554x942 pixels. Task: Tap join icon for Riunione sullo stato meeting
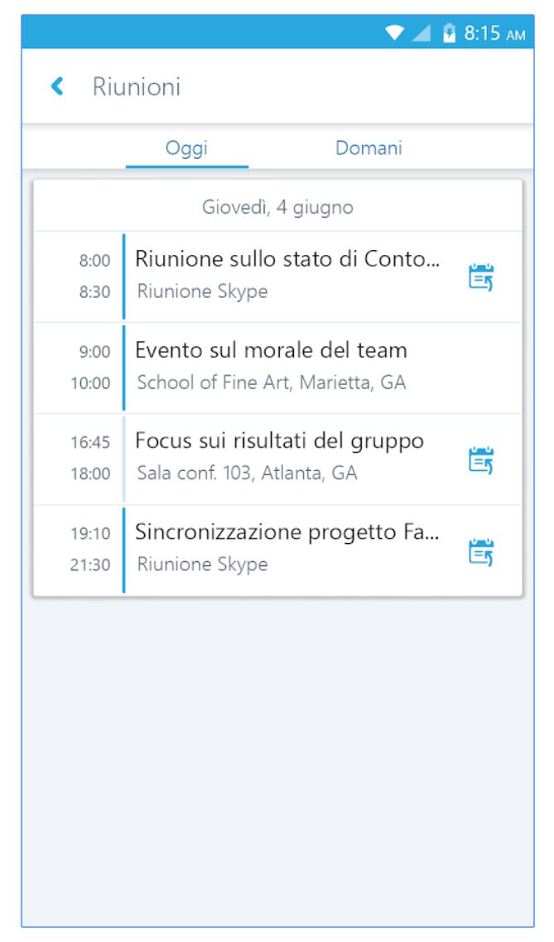click(481, 276)
